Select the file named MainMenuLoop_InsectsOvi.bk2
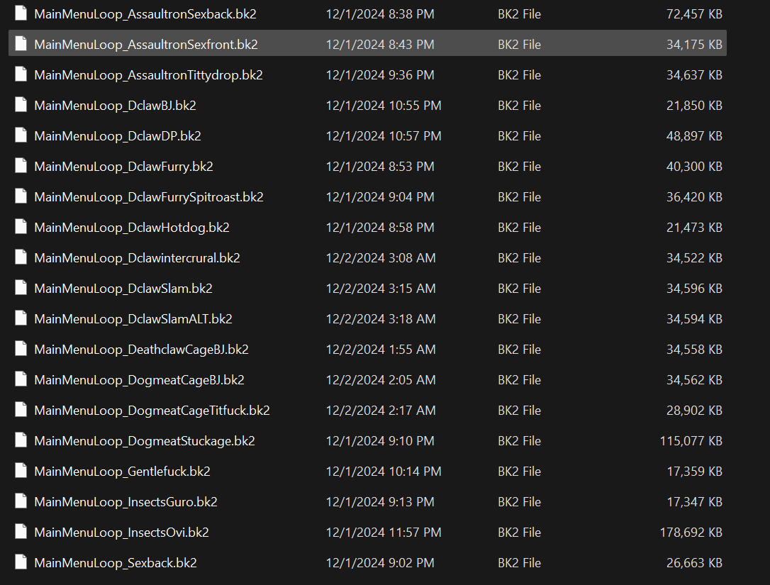The height and width of the screenshot is (585, 770). 122,533
